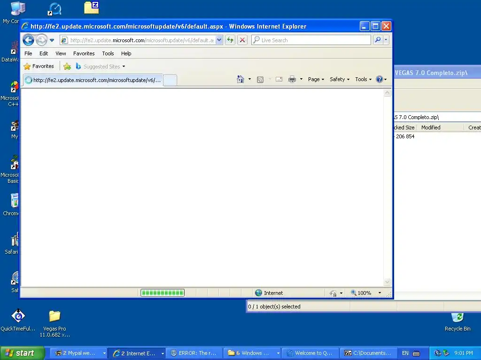
Task: Click the on-screen keyboard tray icon
Action: point(416,353)
